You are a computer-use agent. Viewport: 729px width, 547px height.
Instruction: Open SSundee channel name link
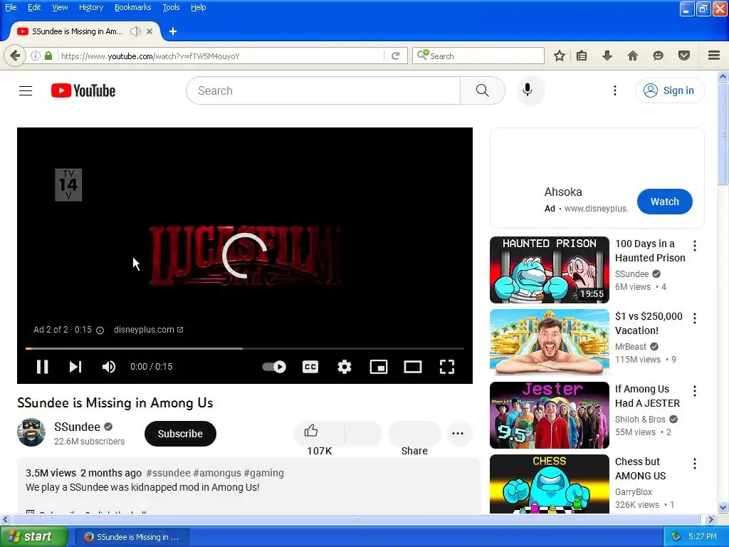77,427
